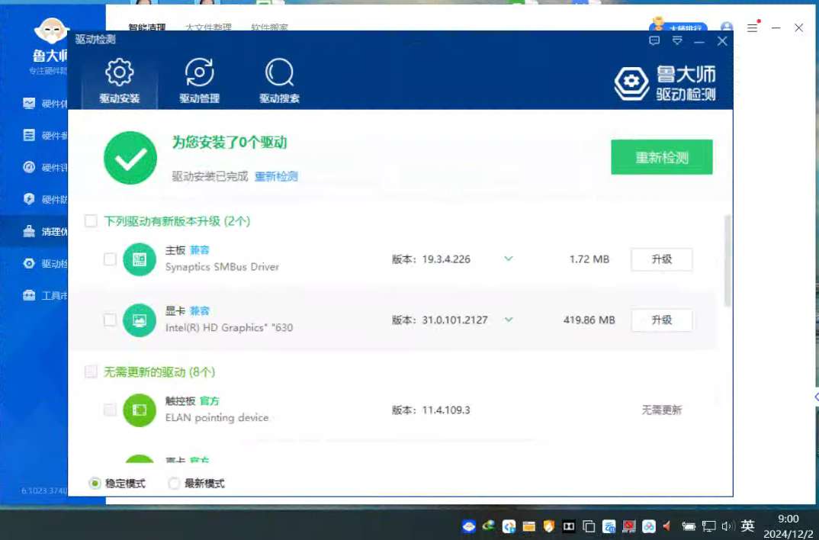
Task: Click the battery power tray icon
Action: [689, 526]
